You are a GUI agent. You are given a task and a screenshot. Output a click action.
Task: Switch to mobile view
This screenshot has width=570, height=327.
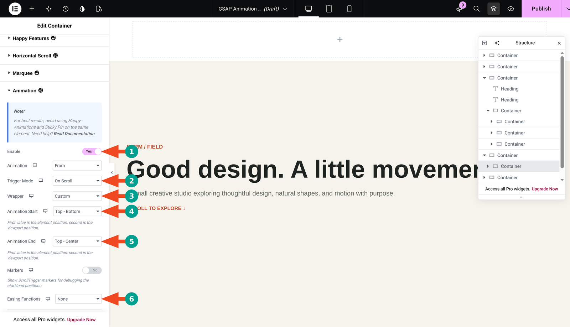349,9
